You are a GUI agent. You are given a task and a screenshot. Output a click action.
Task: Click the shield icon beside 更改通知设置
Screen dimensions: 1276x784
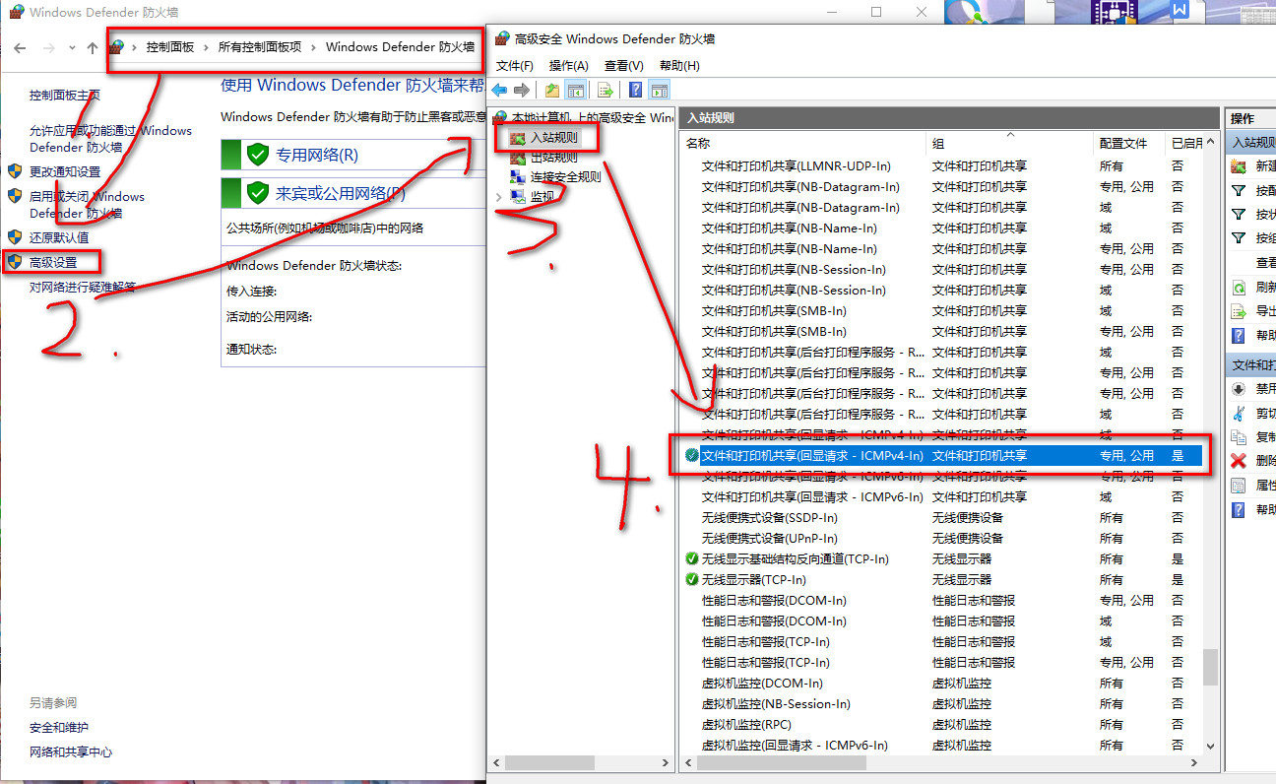pos(14,171)
